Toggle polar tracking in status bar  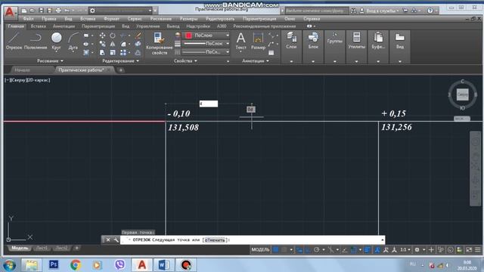point(316,249)
